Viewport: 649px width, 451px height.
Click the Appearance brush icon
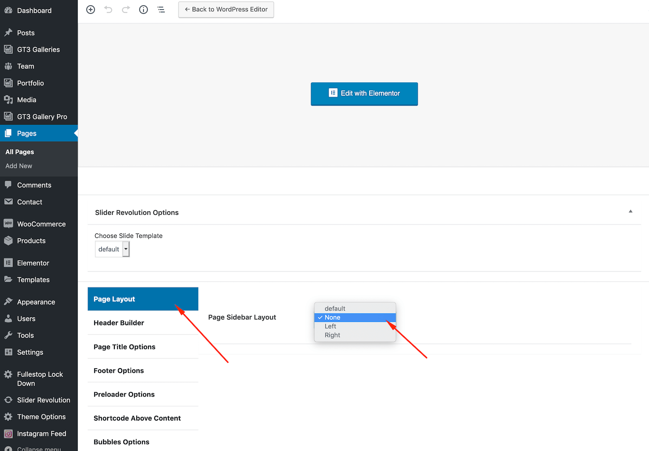[x=8, y=302]
